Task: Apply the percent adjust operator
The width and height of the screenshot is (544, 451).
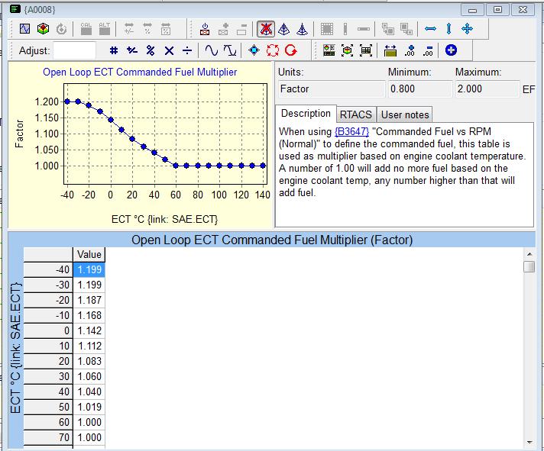Action: click(x=151, y=50)
